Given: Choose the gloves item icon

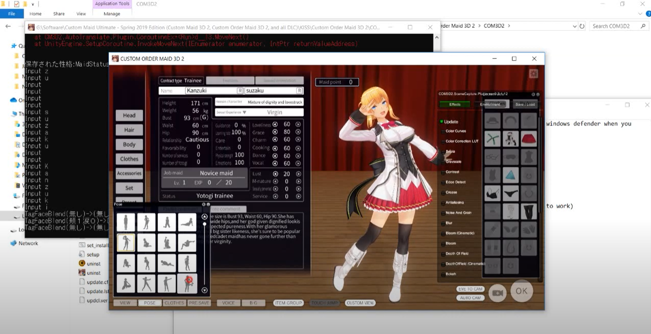Looking at the screenshot, I should (529, 230).
